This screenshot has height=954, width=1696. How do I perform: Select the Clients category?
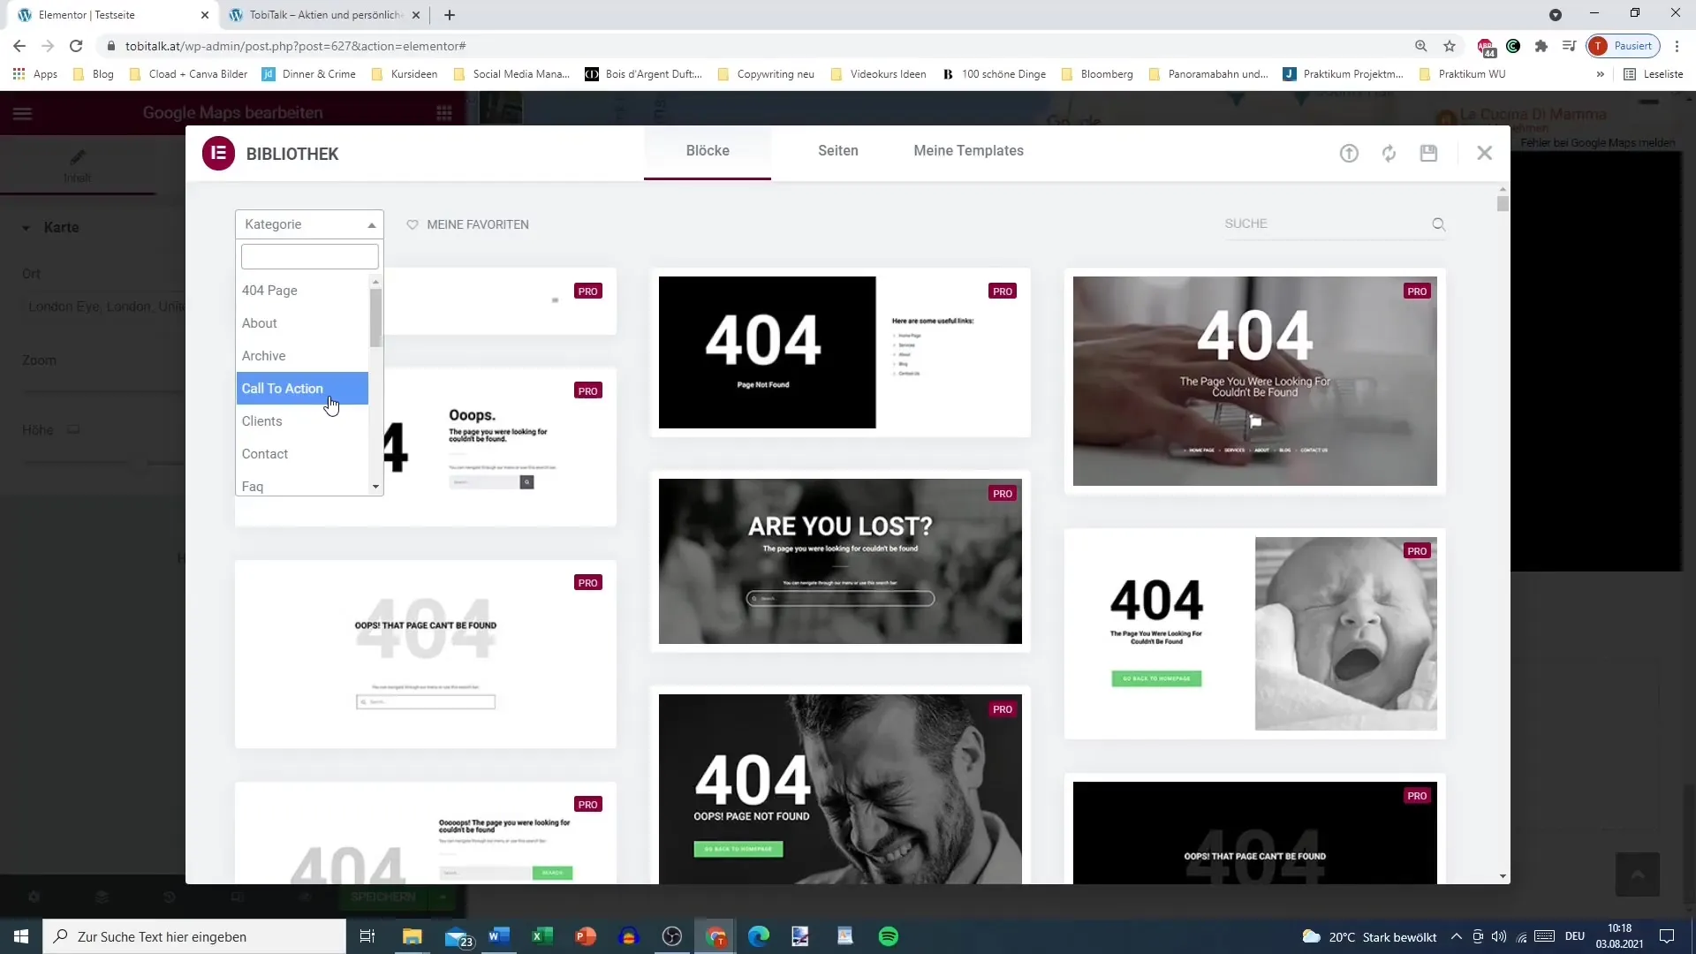(302, 421)
